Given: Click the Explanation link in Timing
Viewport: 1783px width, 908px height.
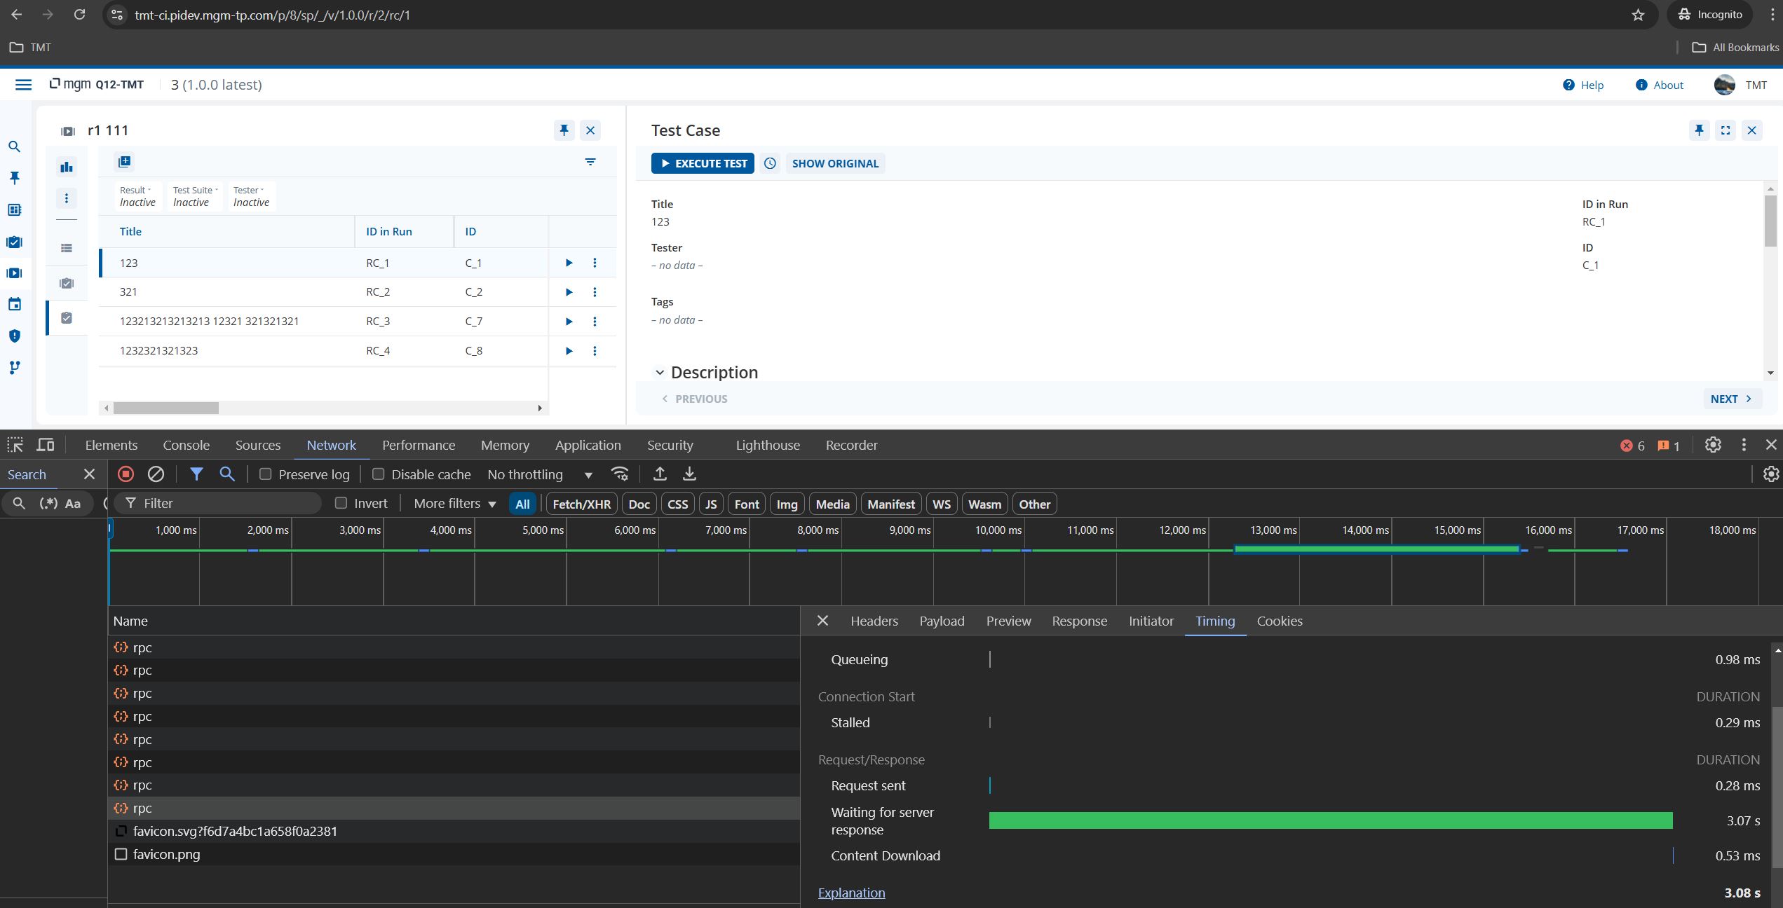Looking at the screenshot, I should (x=851, y=893).
